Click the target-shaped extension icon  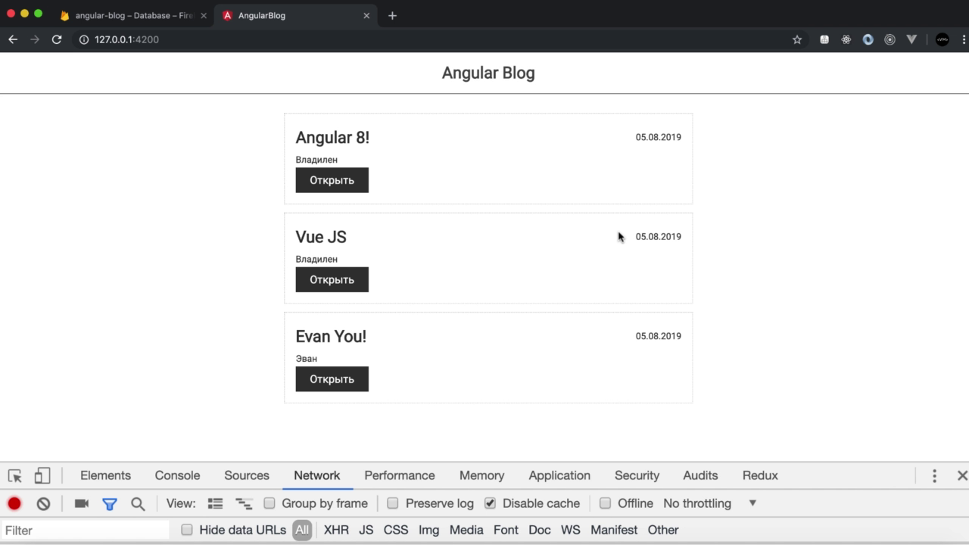pyautogui.click(x=890, y=39)
